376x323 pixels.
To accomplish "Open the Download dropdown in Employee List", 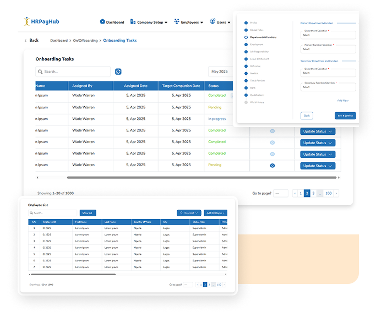I will pos(189,213).
